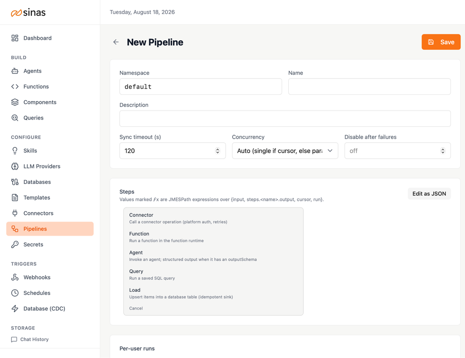The width and height of the screenshot is (465, 358).
Task: Click the Database (CDC) lightning icon
Action: 15,308
